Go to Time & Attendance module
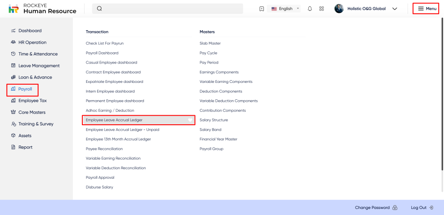The image size is (444, 215). (38, 54)
